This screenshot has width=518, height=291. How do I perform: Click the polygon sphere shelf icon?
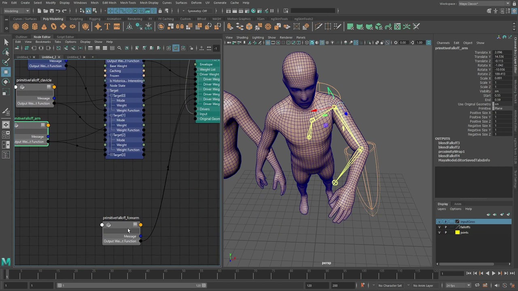pyautogui.click(x=16, y=27)
